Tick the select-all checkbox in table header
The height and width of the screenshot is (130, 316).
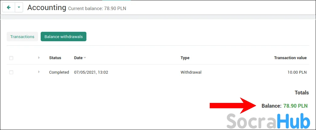click(x=11, y=58)
